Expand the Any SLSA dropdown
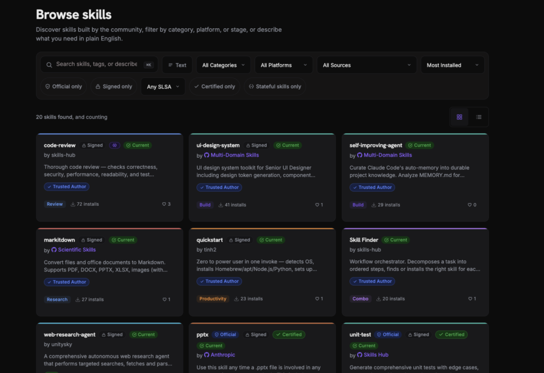Viewport: 544px width, 373px height. pyautogui.click(x=163, y=86)
